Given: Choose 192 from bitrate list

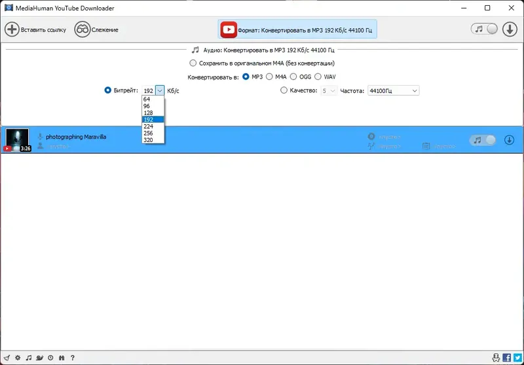Looking at the screenshot, I should pyautogui.click(x=153, y=120).
